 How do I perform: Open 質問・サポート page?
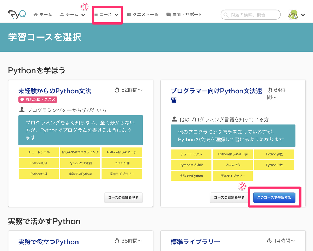[184, 15]
